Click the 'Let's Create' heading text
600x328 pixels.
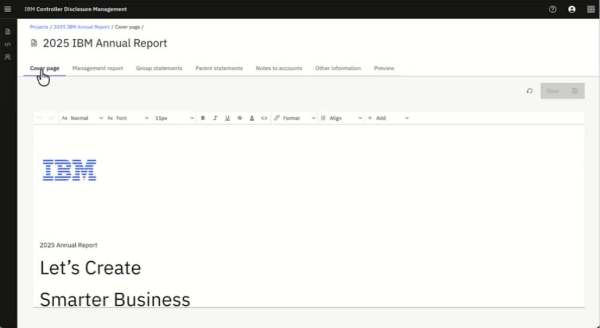point(90,268)
